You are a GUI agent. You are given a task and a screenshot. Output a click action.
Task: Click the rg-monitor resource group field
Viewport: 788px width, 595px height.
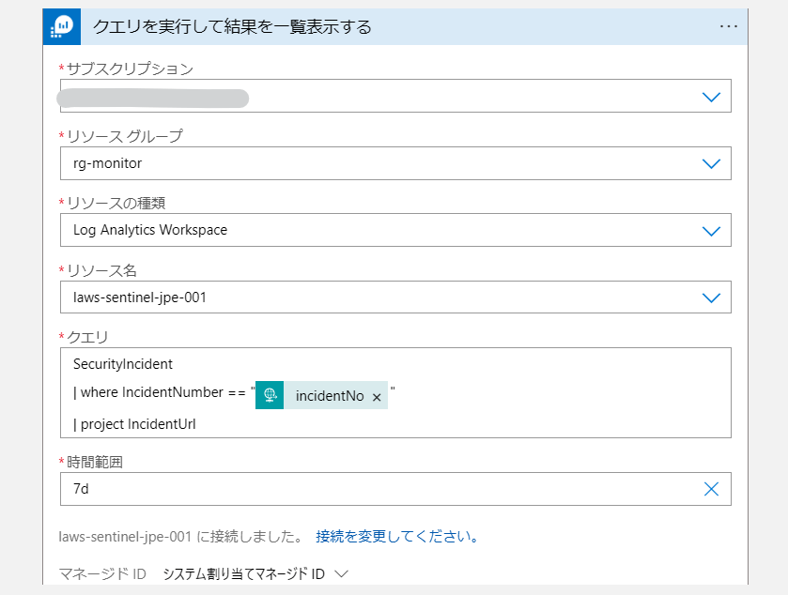pos(395,163)
